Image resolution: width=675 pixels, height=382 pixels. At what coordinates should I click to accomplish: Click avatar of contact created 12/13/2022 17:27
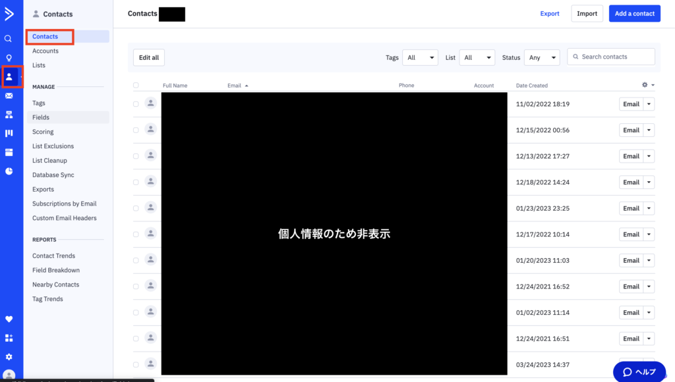click(x=151, y=155)
